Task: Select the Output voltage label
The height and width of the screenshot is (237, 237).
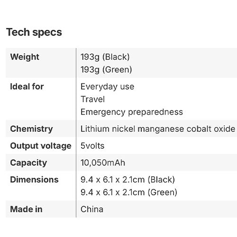Action: coord(41,146)
